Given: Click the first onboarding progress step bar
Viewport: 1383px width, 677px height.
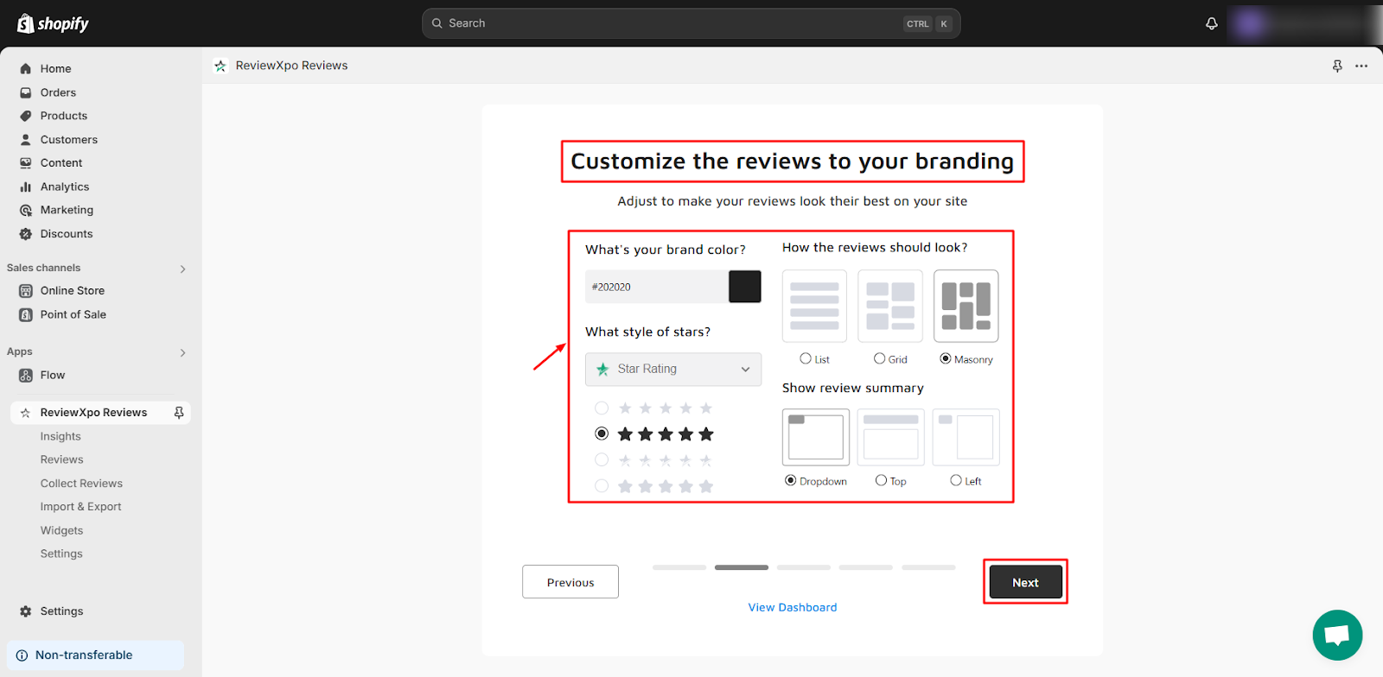Looking at the screenshot, I should click(x=679, y=567).
